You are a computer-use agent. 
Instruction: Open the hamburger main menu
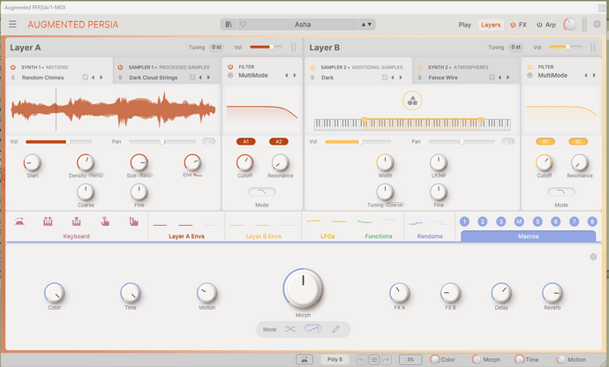coord(12,24)
